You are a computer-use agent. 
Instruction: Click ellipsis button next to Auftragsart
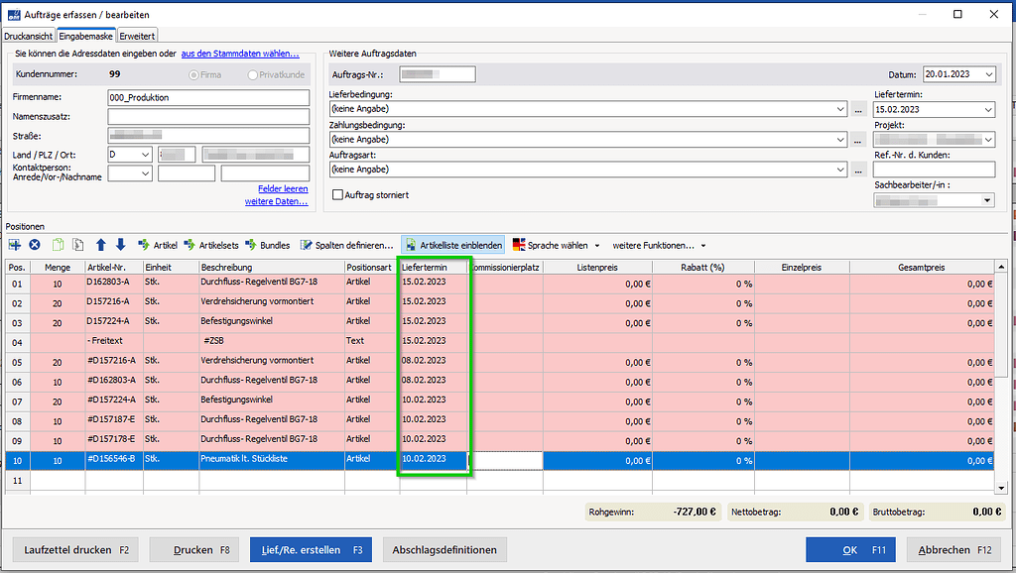pos(858,171)
